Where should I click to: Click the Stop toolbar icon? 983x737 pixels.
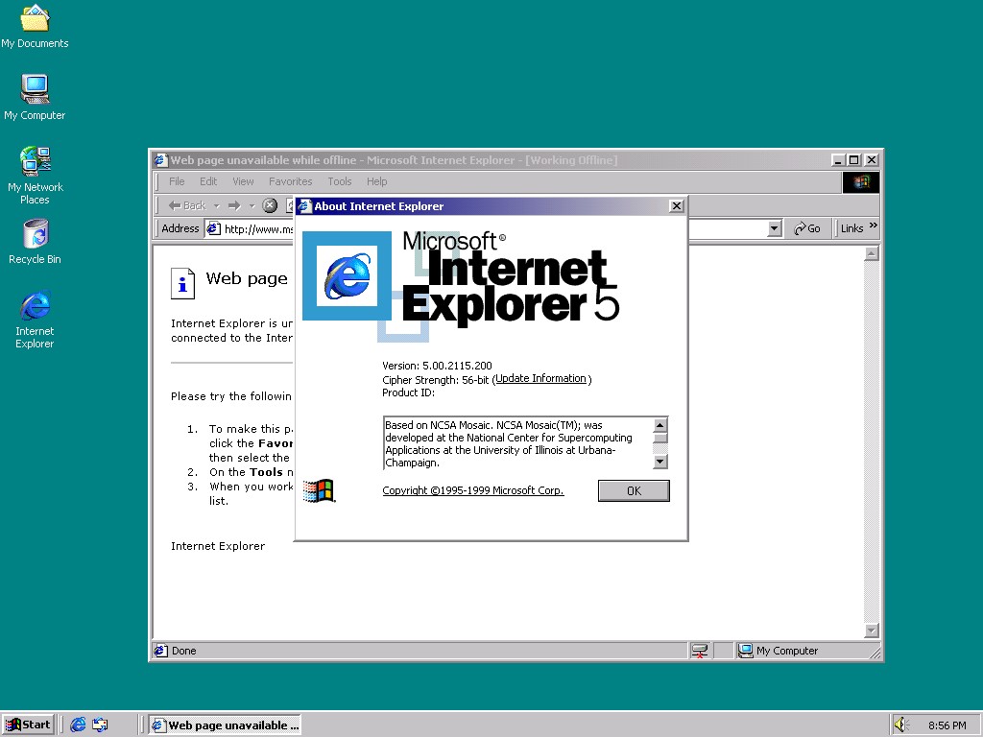click(x=270, y=205)
